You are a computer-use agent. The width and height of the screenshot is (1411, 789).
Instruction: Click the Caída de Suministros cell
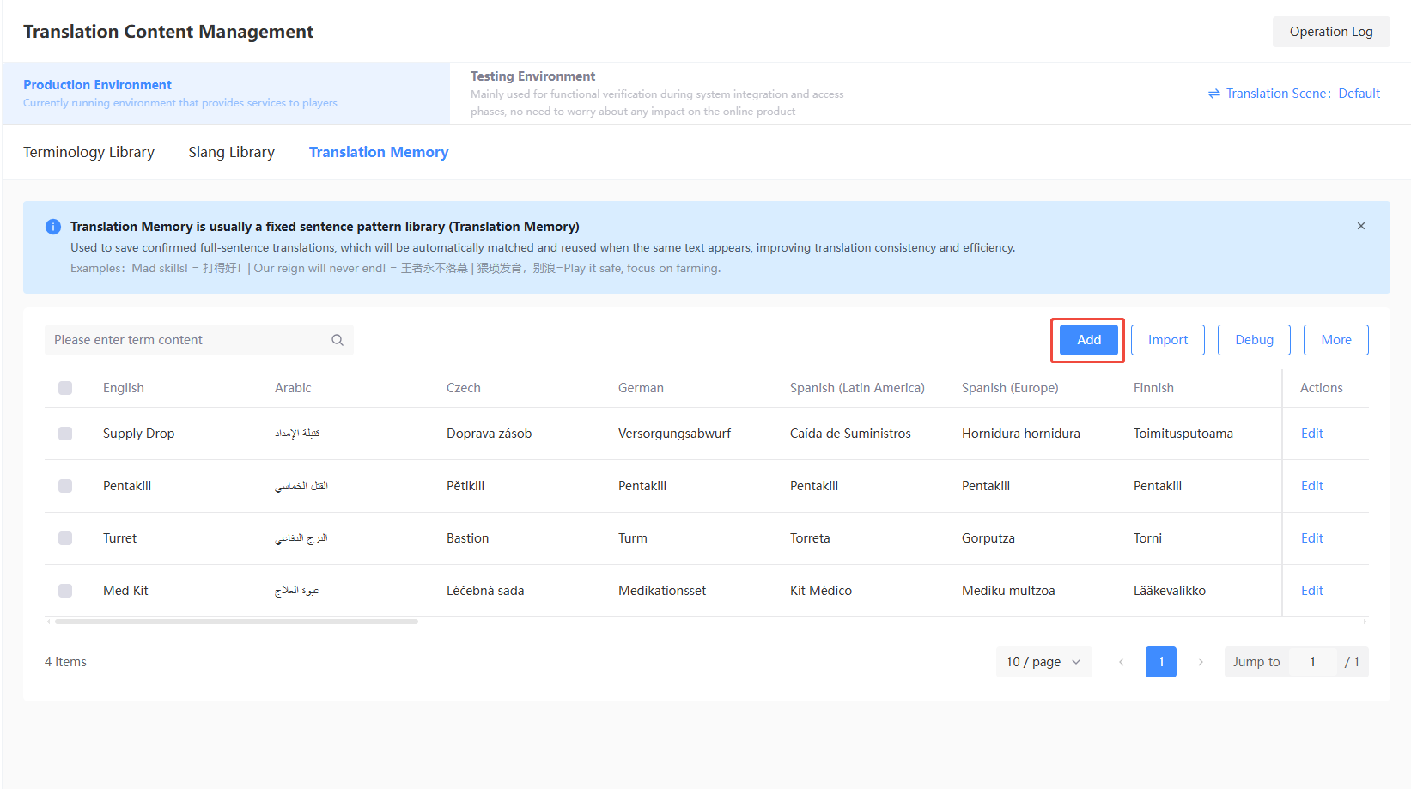(850, 434)
